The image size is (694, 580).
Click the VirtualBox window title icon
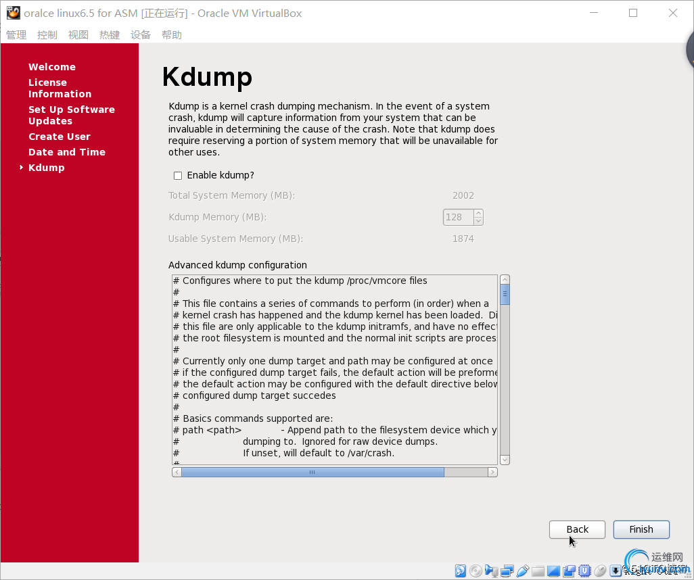coord(13,13)
